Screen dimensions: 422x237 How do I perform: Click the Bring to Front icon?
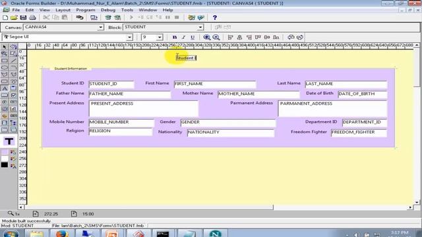[291, 38]
